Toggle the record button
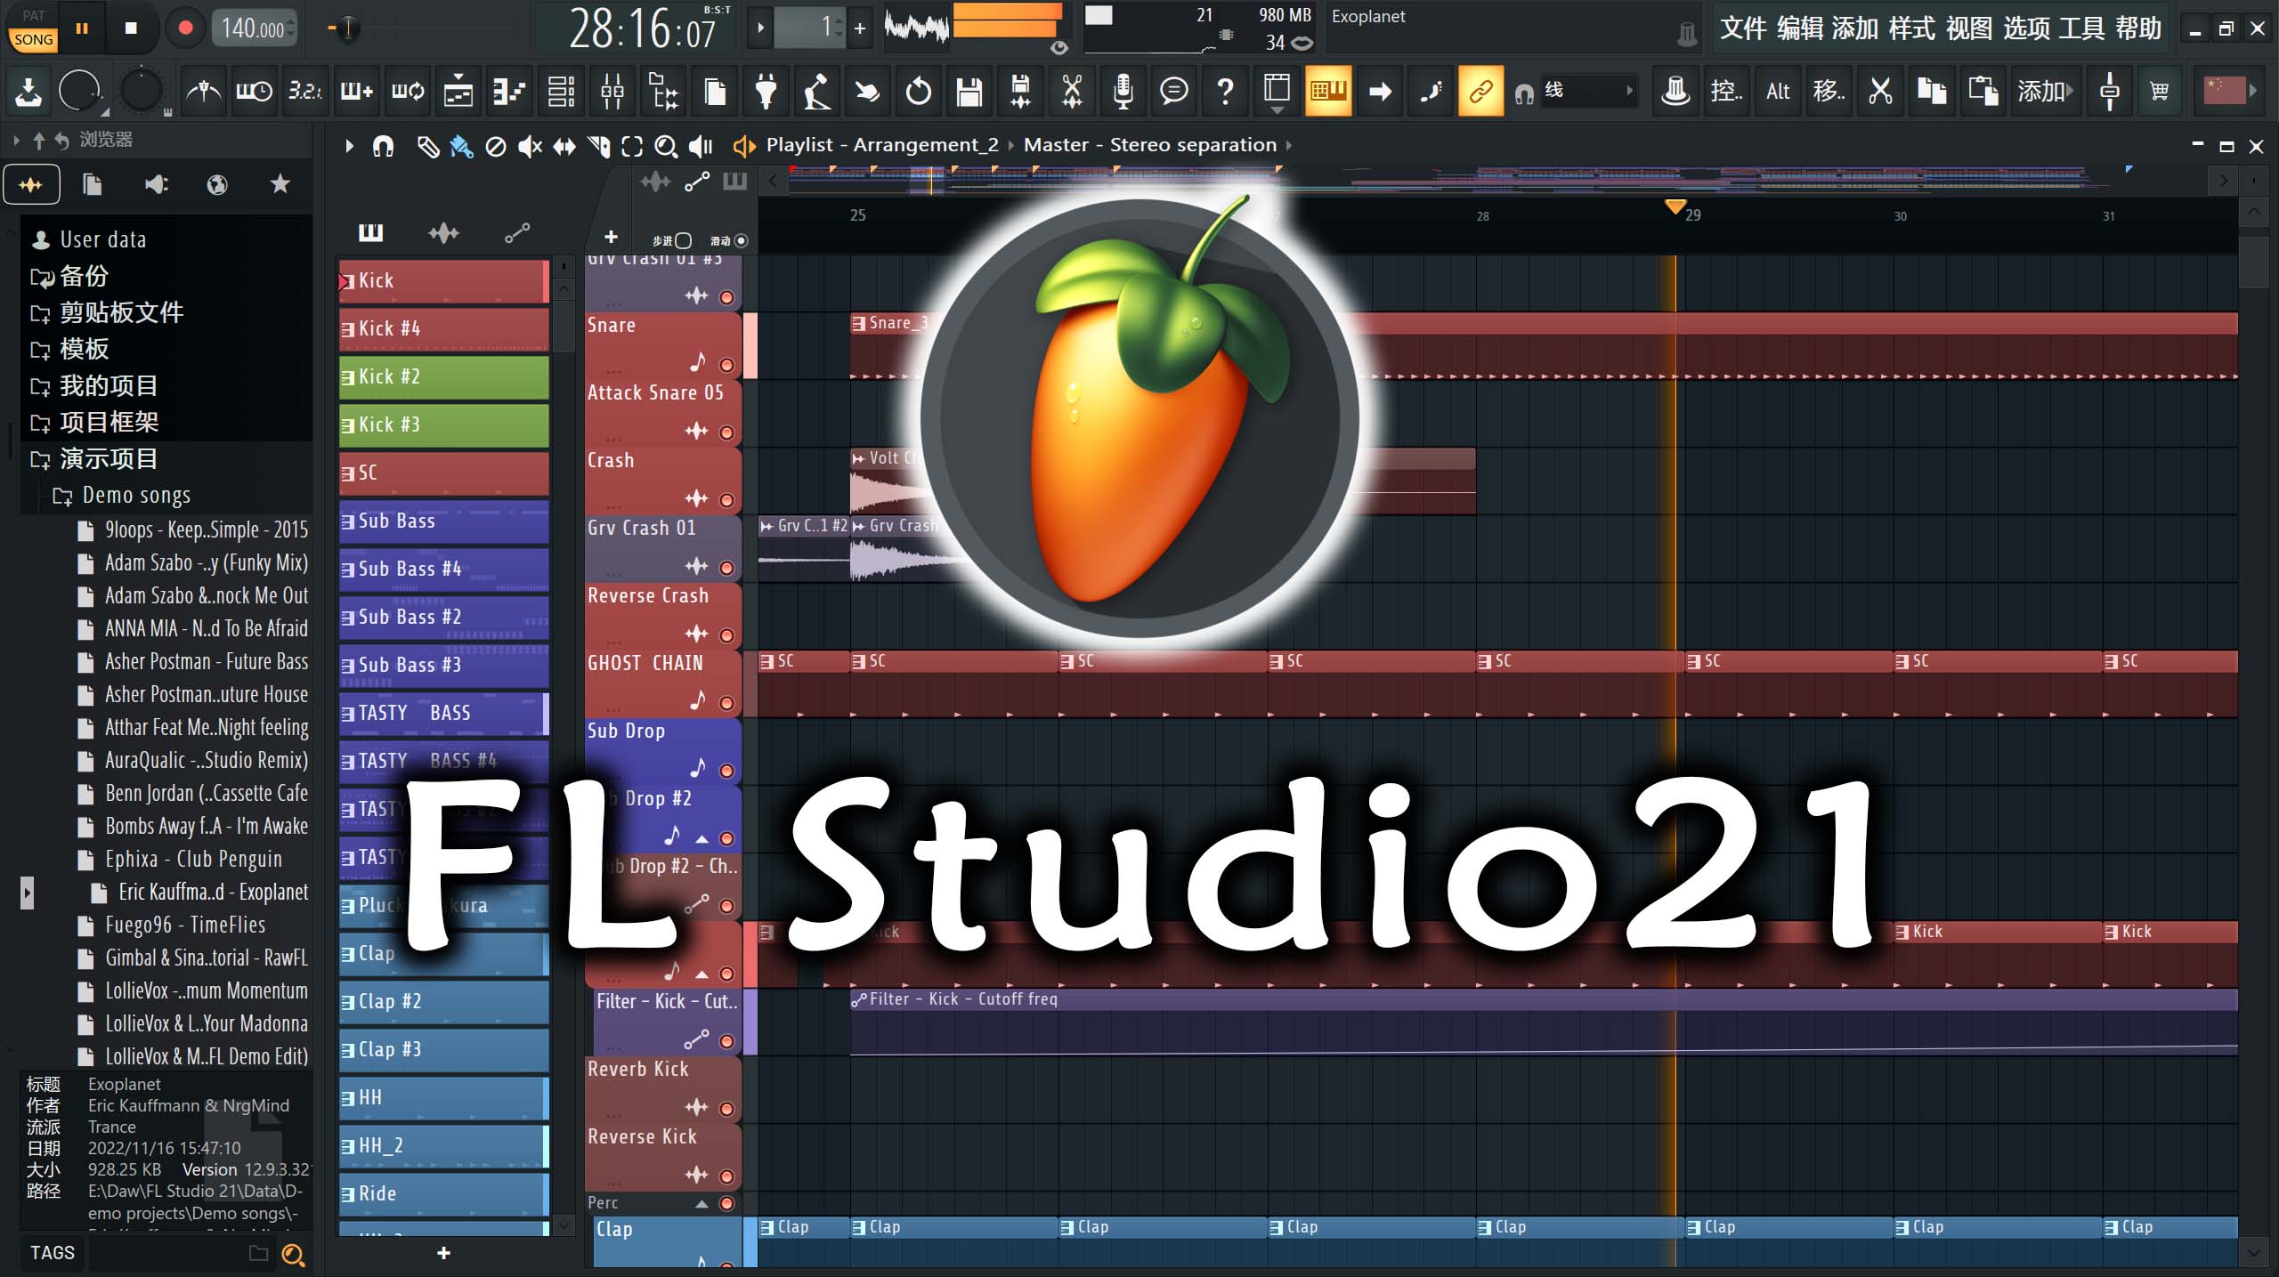 click(185, 28)
